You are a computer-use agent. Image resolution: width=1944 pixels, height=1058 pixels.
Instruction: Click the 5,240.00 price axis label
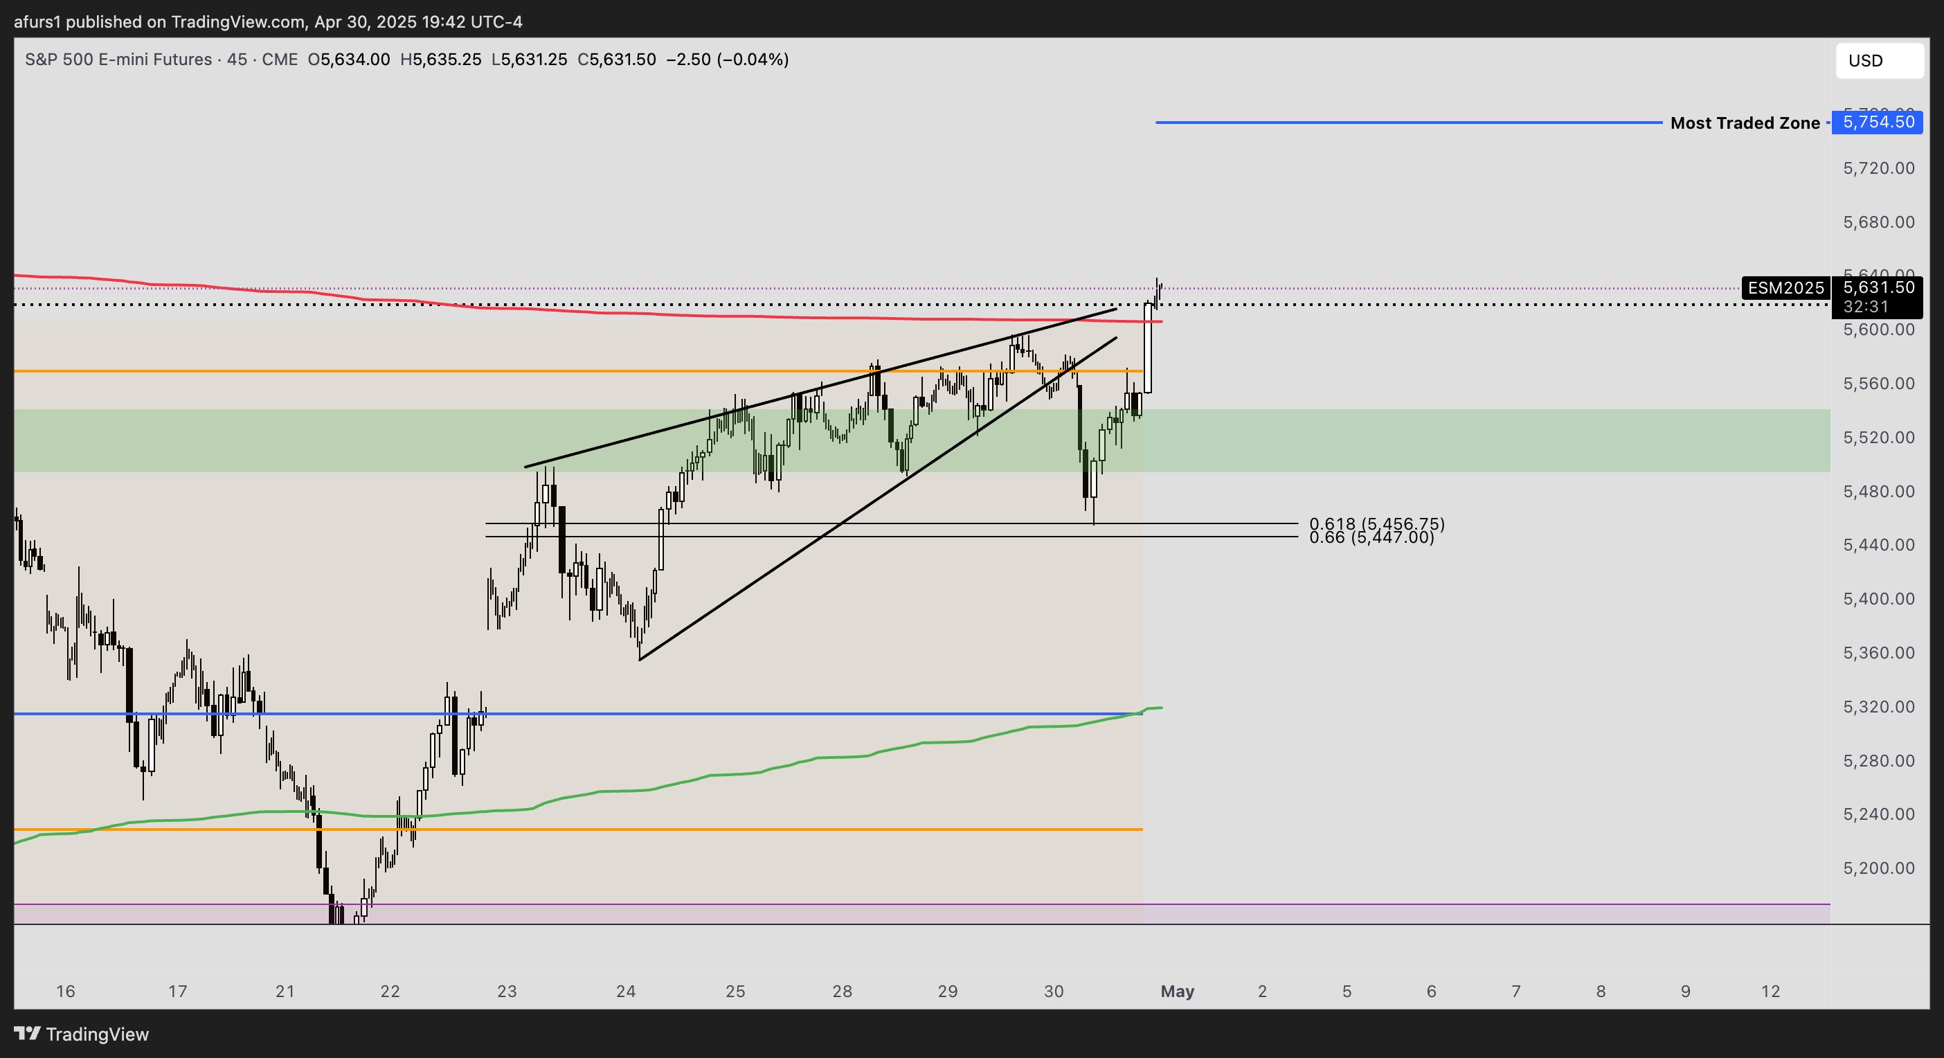[1878, 814]
